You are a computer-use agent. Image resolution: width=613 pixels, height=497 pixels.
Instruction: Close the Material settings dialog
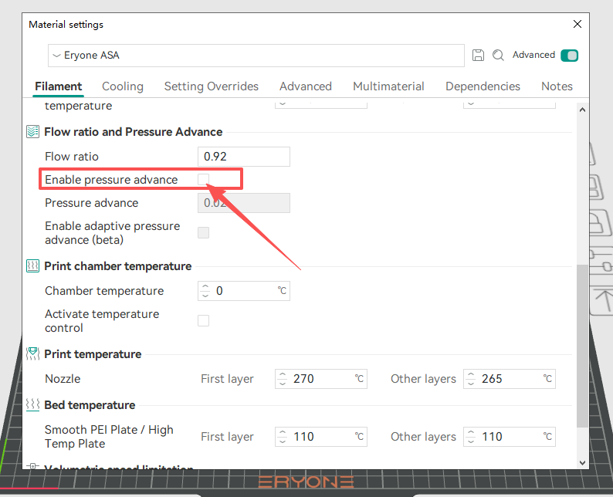577,25
